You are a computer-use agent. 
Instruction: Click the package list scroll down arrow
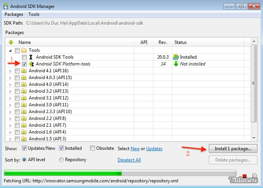(x=254, y=138)
